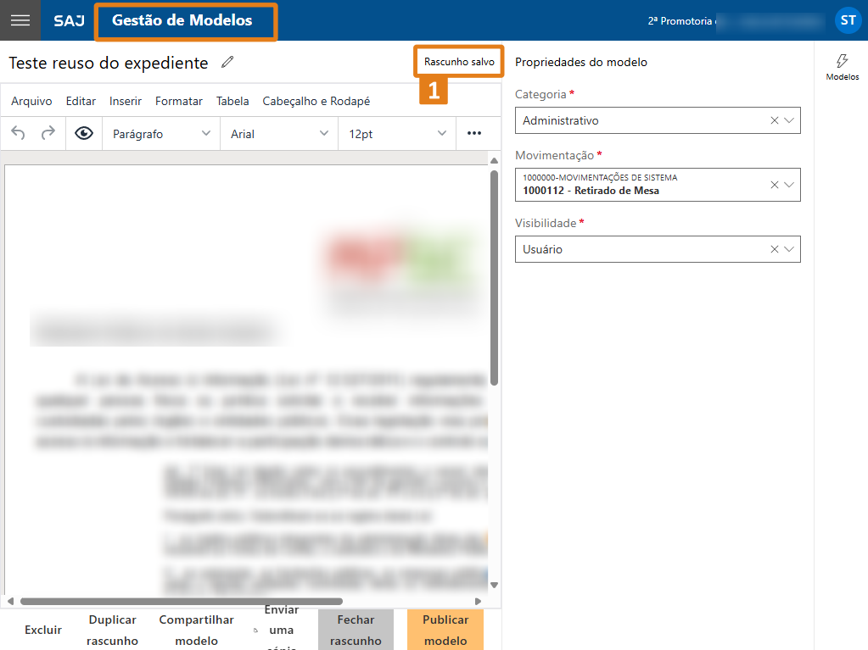
Task: Open the hamburger navigation menu
Action: tap(20, 20)
